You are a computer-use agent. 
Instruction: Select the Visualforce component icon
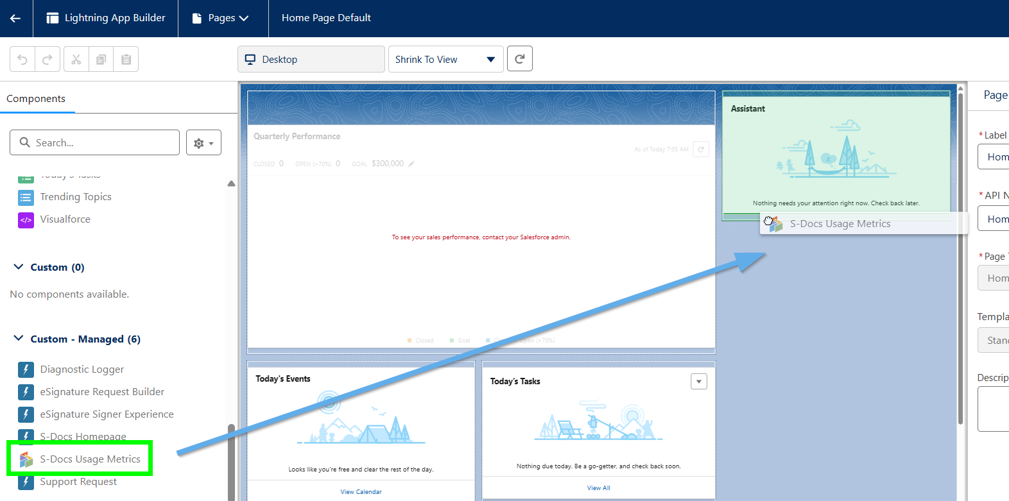pyautogui.click(x=26, y=220)
